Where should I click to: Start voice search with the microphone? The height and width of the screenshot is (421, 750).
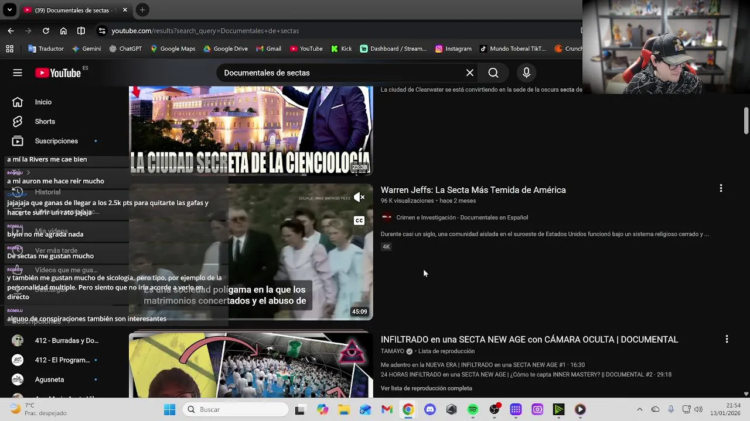pos(526,73)
